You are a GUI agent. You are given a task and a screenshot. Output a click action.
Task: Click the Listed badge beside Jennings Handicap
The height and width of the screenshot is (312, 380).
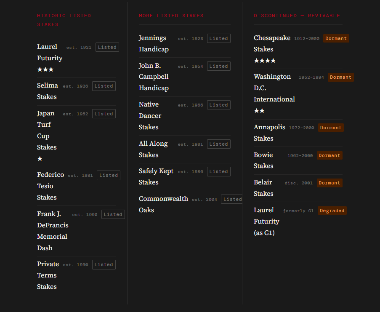point(218,38)
